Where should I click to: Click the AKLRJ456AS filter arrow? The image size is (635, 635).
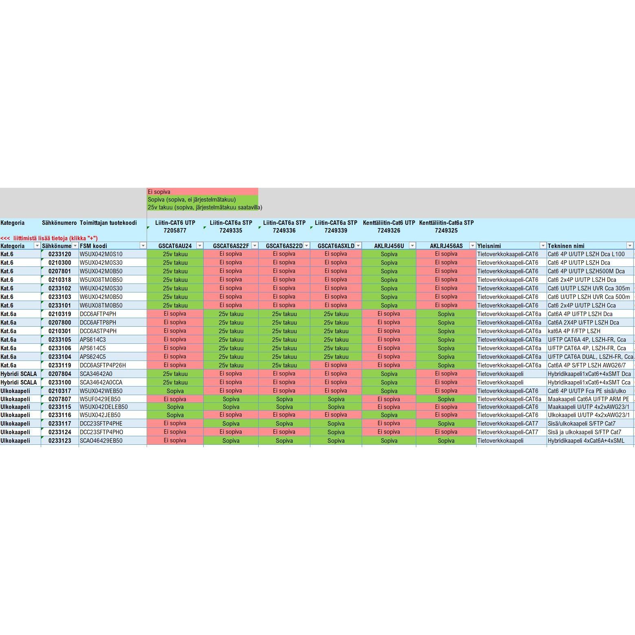[472, 246]
